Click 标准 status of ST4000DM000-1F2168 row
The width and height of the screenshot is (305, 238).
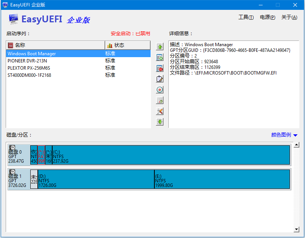110,75
